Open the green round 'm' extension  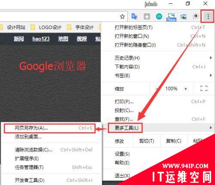coord(159,17)
